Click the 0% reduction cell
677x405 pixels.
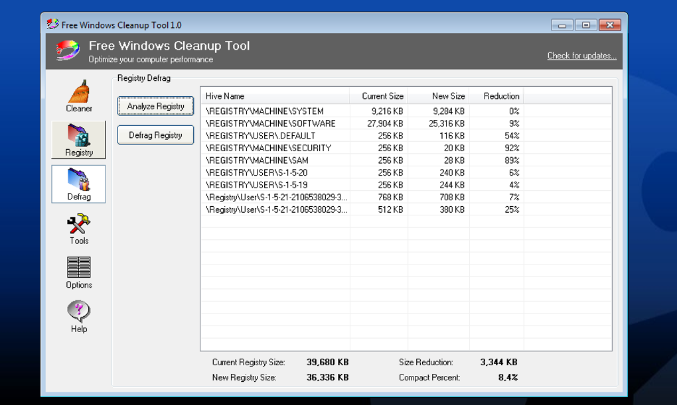(514, 111)
